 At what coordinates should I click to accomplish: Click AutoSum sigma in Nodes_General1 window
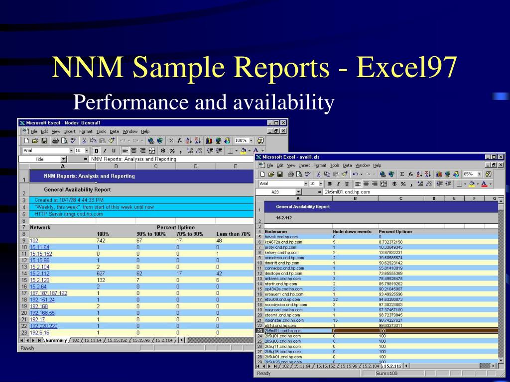(171, 141)
